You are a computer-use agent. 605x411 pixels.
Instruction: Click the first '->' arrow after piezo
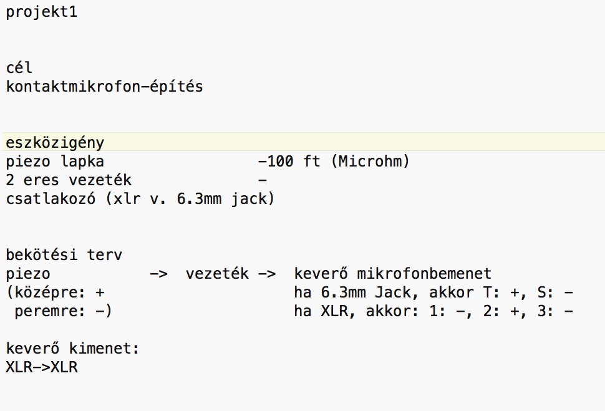pos(158,274)
